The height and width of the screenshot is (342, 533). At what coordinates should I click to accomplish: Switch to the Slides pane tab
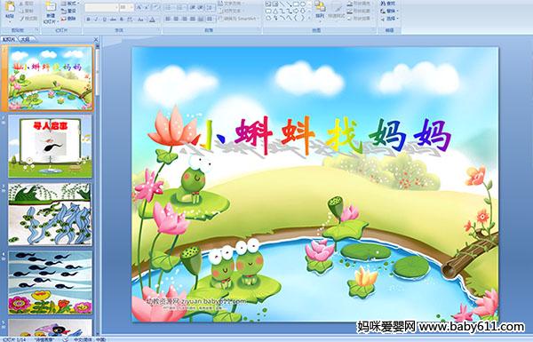[x=9, y=39]
